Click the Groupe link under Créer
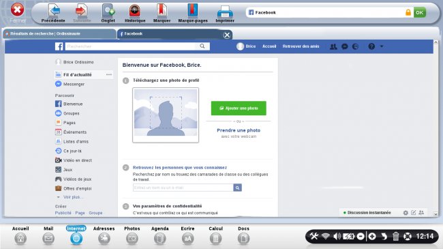Viewport: 443px width, 249px height. click(x=95, y=213)
